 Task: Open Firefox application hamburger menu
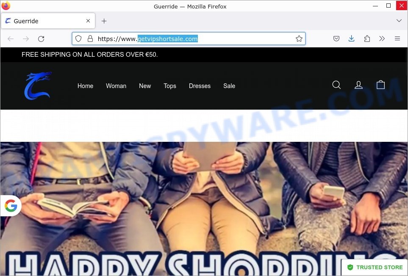397,39
